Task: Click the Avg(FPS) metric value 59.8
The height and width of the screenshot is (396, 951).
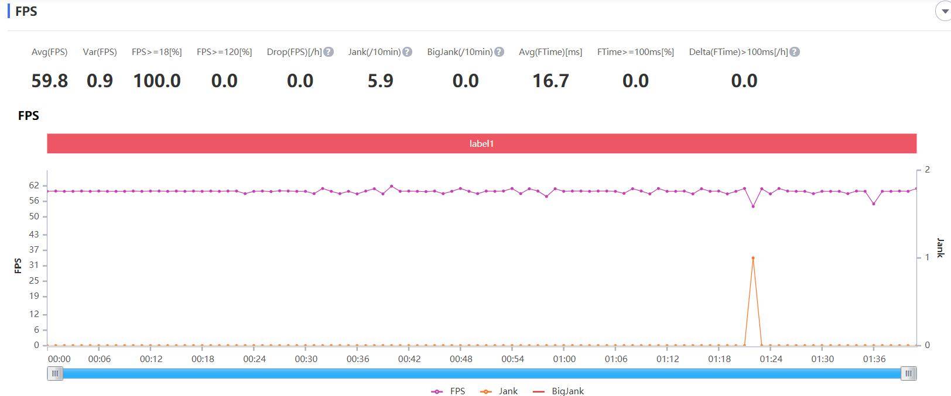Action: pyautogui.click(x=50, y=81)
